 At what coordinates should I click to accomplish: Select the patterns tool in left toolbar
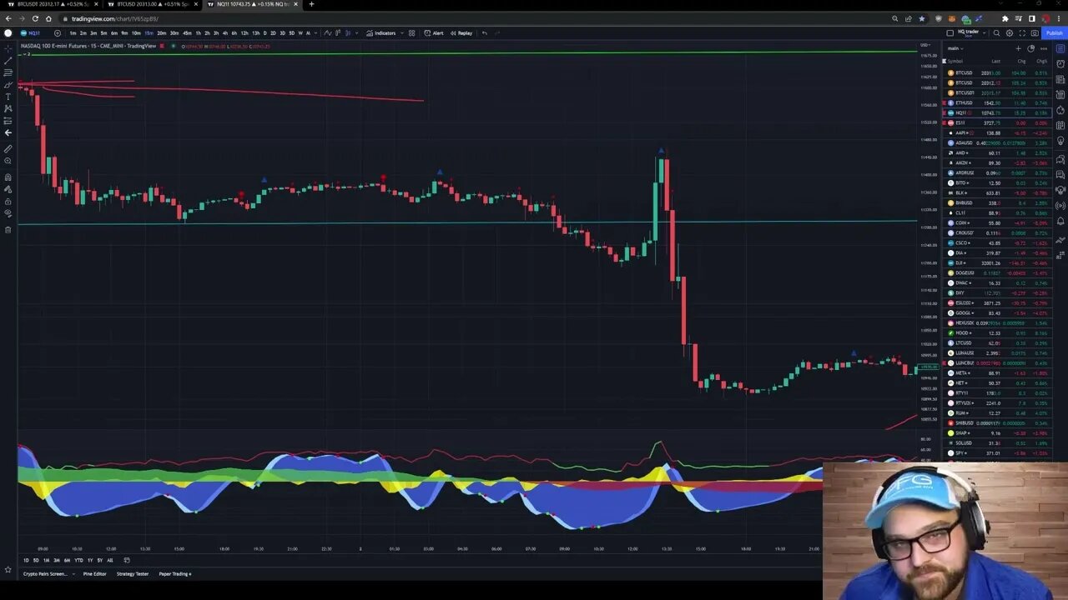click(8, 108)
